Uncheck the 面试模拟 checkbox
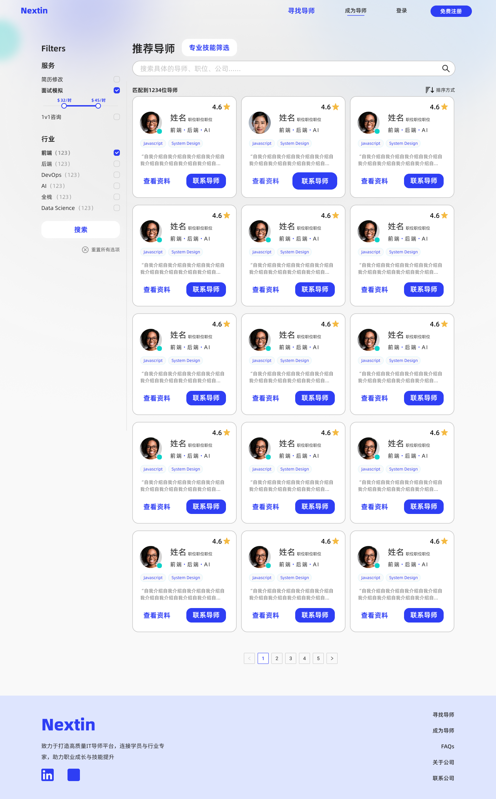Image resolution: width=496 pixels, height=799 pixels. tap(117, 90)
